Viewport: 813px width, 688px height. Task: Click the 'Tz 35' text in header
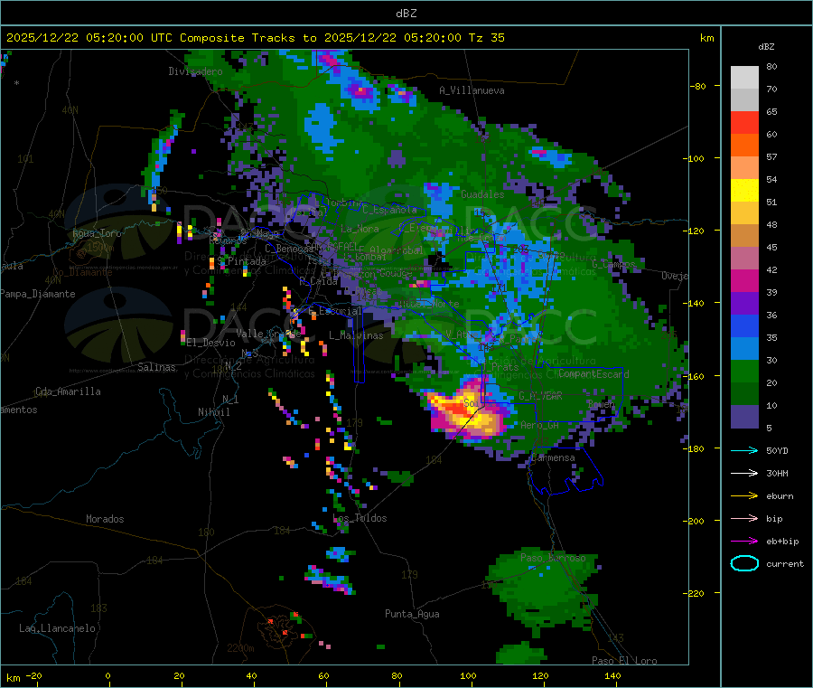tap(486, 38)
